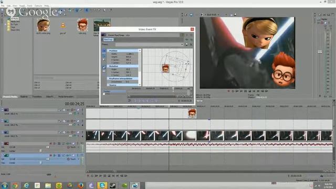Click Stop button in timeline transport
Image resolution: width=336 pixels, height=189 pixels.
pyautogui.click(x=109, y=176)
